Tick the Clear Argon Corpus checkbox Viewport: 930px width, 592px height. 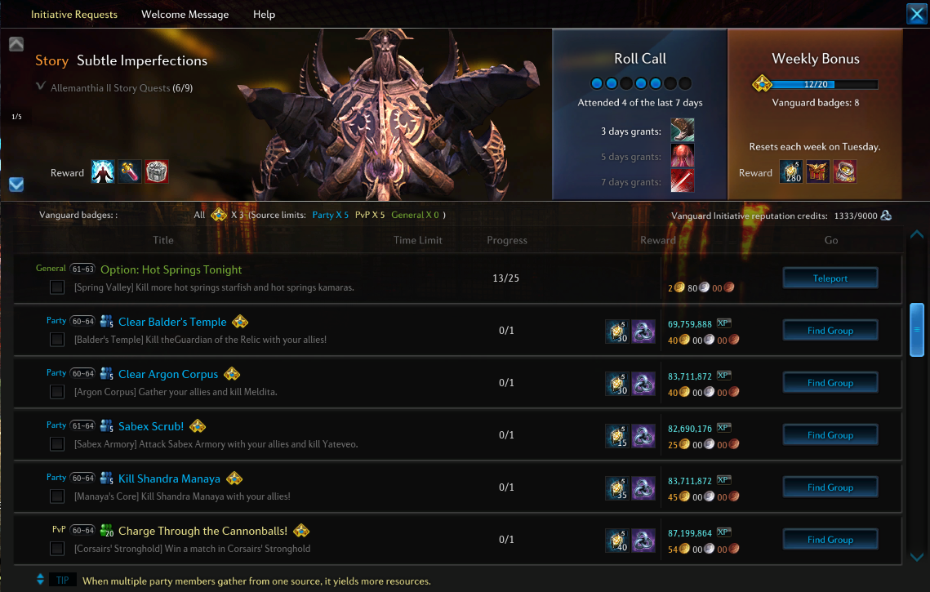click(x=57, y=392)
